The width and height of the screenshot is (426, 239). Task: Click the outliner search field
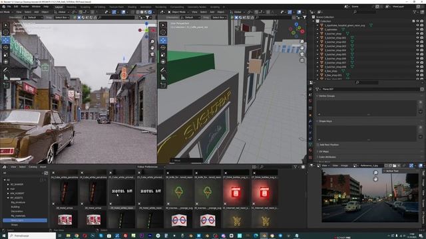(365, 12)
